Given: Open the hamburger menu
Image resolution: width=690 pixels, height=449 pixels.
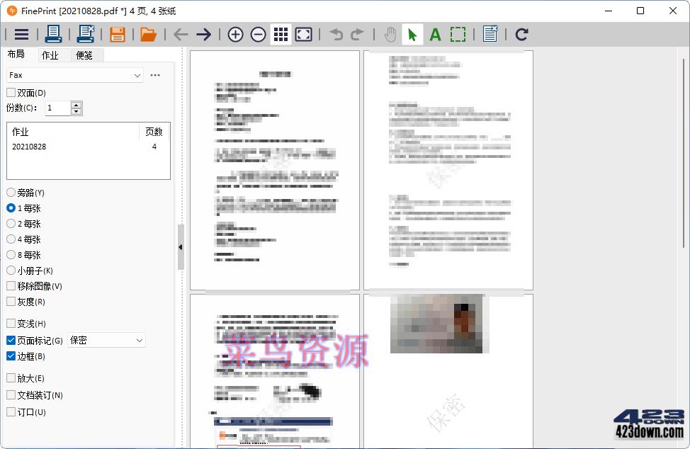Looking at the screenshot, I should pos(21,33).
